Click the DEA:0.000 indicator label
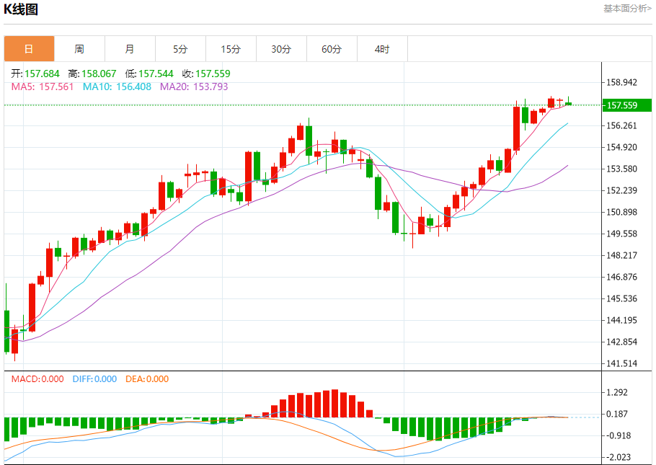656x465 pixels. point(147,379)
